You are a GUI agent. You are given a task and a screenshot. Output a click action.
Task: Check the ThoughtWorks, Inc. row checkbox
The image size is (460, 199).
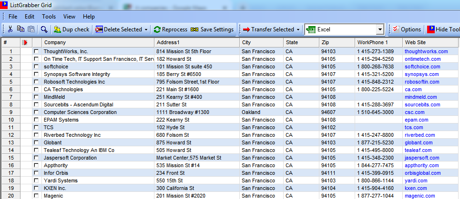point(36,51)
